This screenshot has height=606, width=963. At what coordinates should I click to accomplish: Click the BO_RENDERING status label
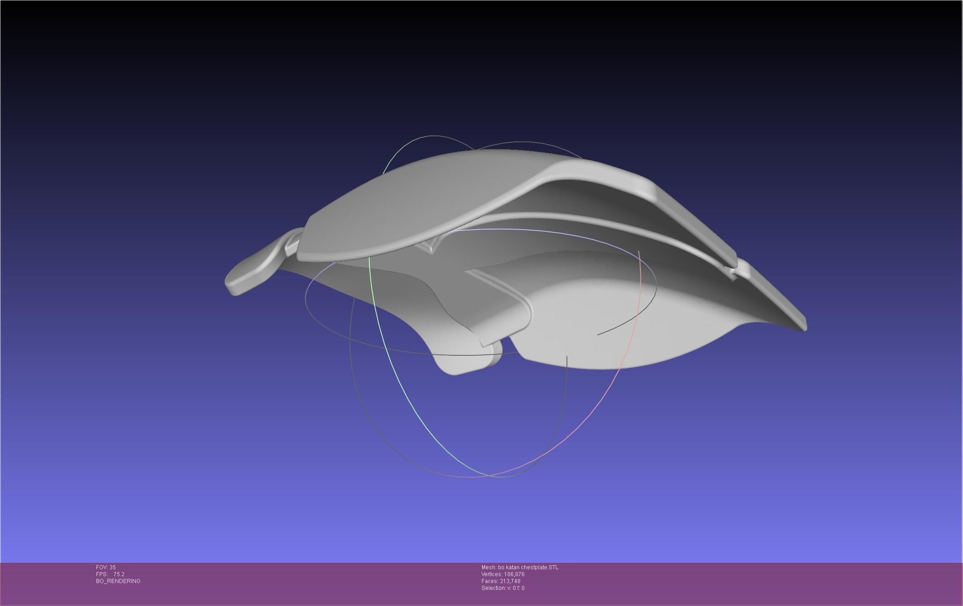point(118,581)
